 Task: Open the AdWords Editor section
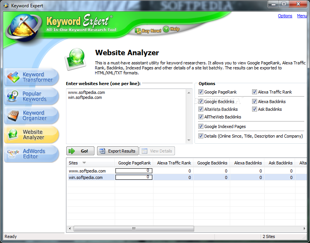click(31, 154)
